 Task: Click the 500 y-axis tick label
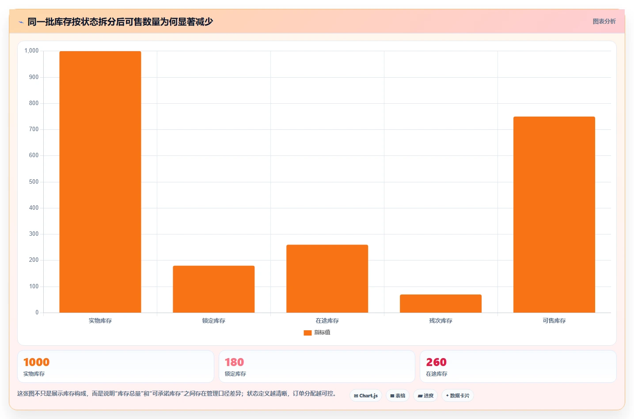click(x=34, y=182)
